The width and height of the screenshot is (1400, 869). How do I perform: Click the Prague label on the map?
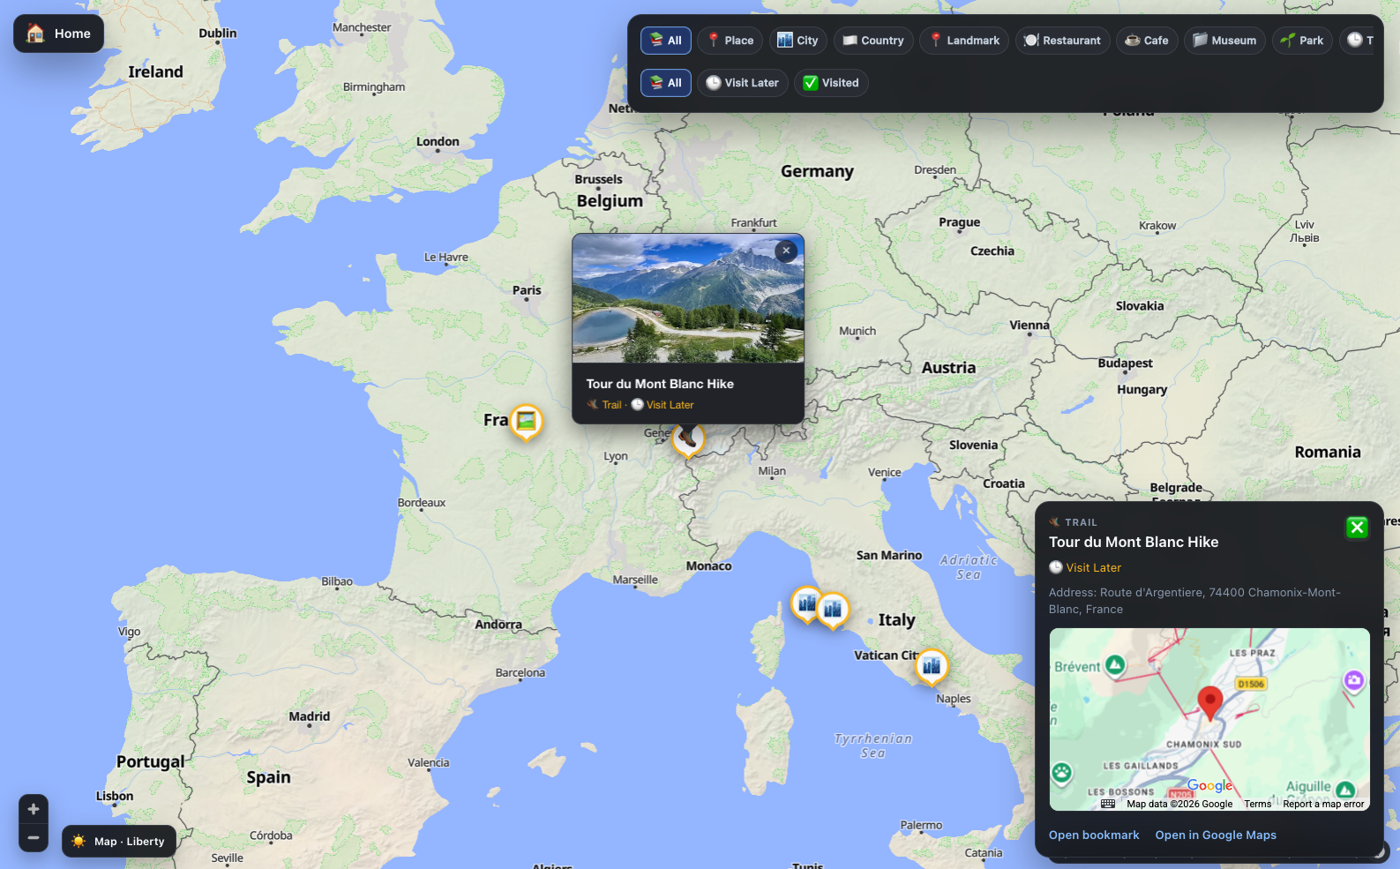pos(960,222)
